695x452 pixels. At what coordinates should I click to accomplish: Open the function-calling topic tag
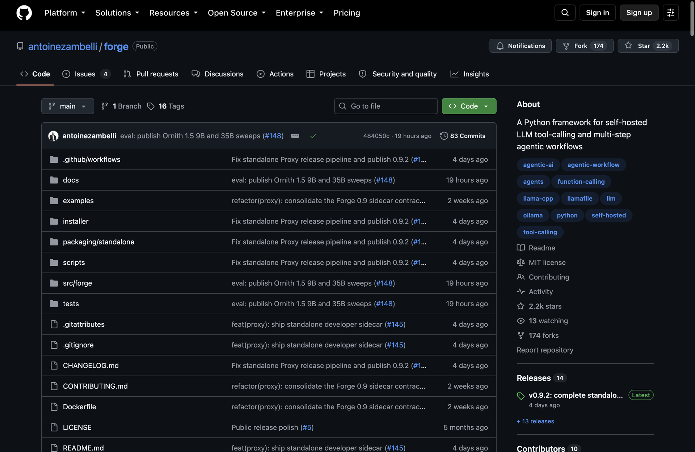click(581, 182)
